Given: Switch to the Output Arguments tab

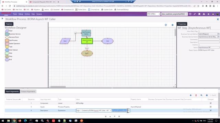Looking at the screenshot, I should click(28, 92).
